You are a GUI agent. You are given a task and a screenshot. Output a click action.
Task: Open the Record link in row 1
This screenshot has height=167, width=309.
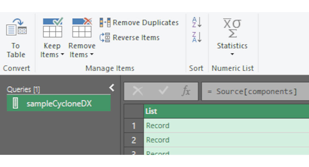158,126
